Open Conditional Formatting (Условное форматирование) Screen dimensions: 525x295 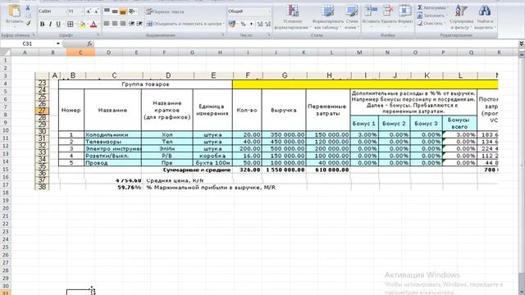click(x=292, y=16)
